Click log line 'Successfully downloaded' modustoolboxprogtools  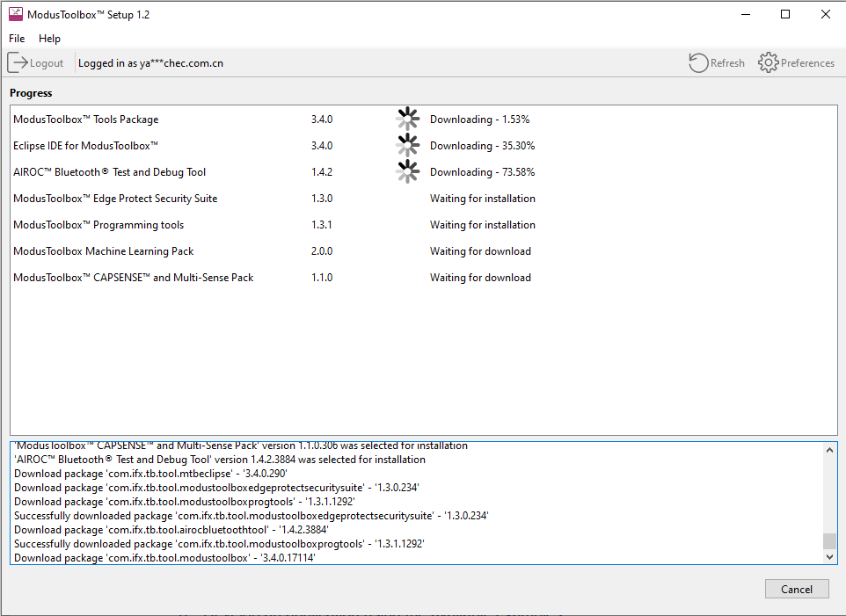(219, 544)
